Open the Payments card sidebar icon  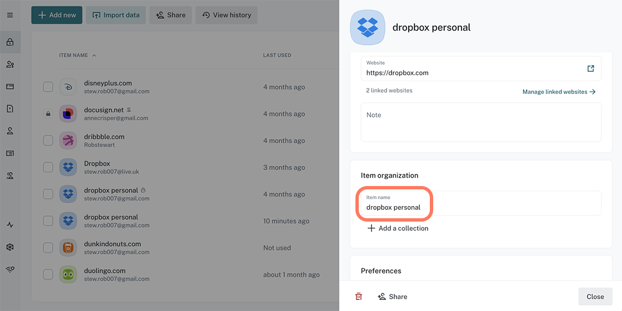(x=10, y=87)
